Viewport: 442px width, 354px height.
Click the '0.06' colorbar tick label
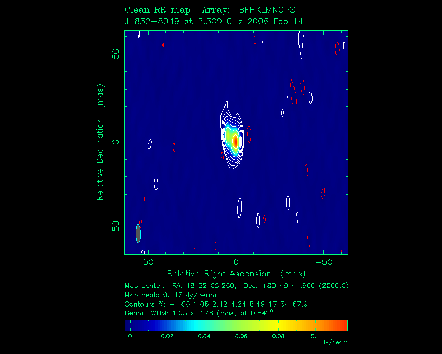point(241,336)
